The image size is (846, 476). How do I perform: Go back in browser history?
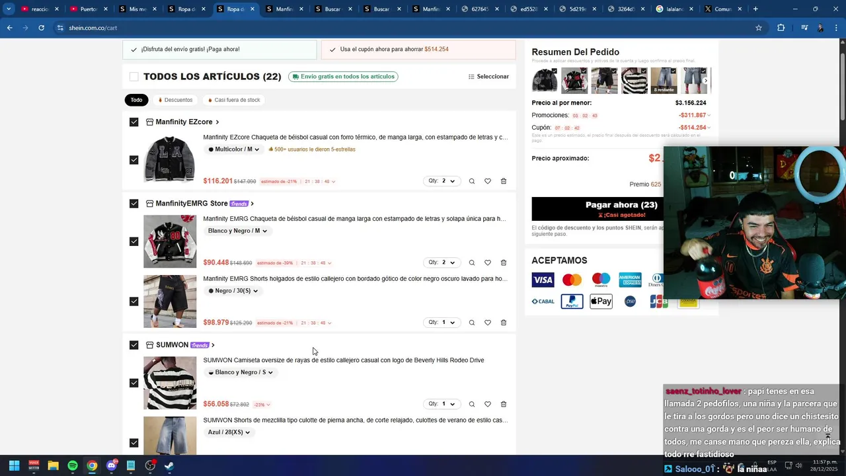(x=9, y=28)
